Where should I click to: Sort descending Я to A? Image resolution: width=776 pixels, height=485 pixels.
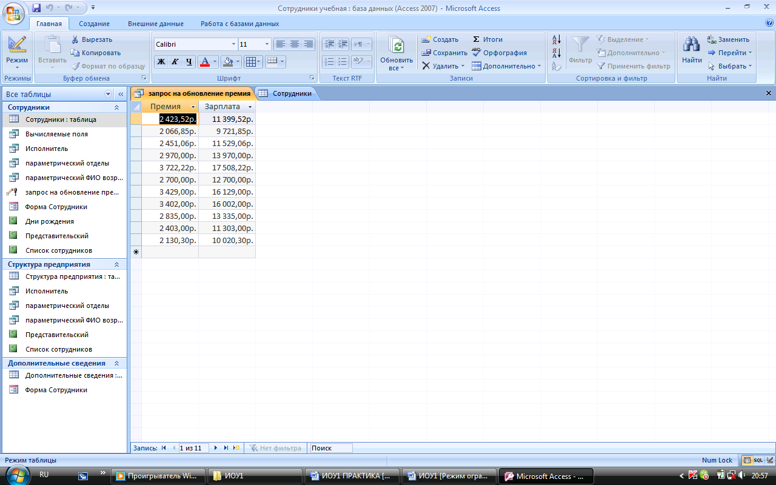point(557,53)
